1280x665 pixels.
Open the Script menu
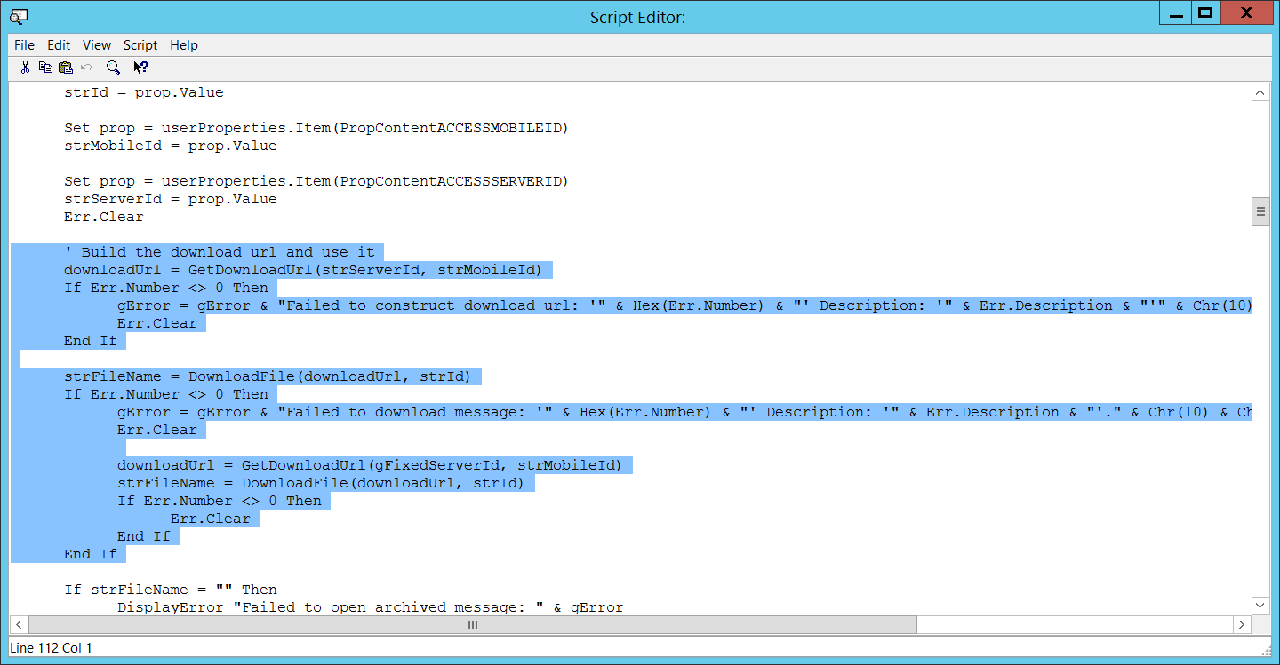click(x=140, y=45)
